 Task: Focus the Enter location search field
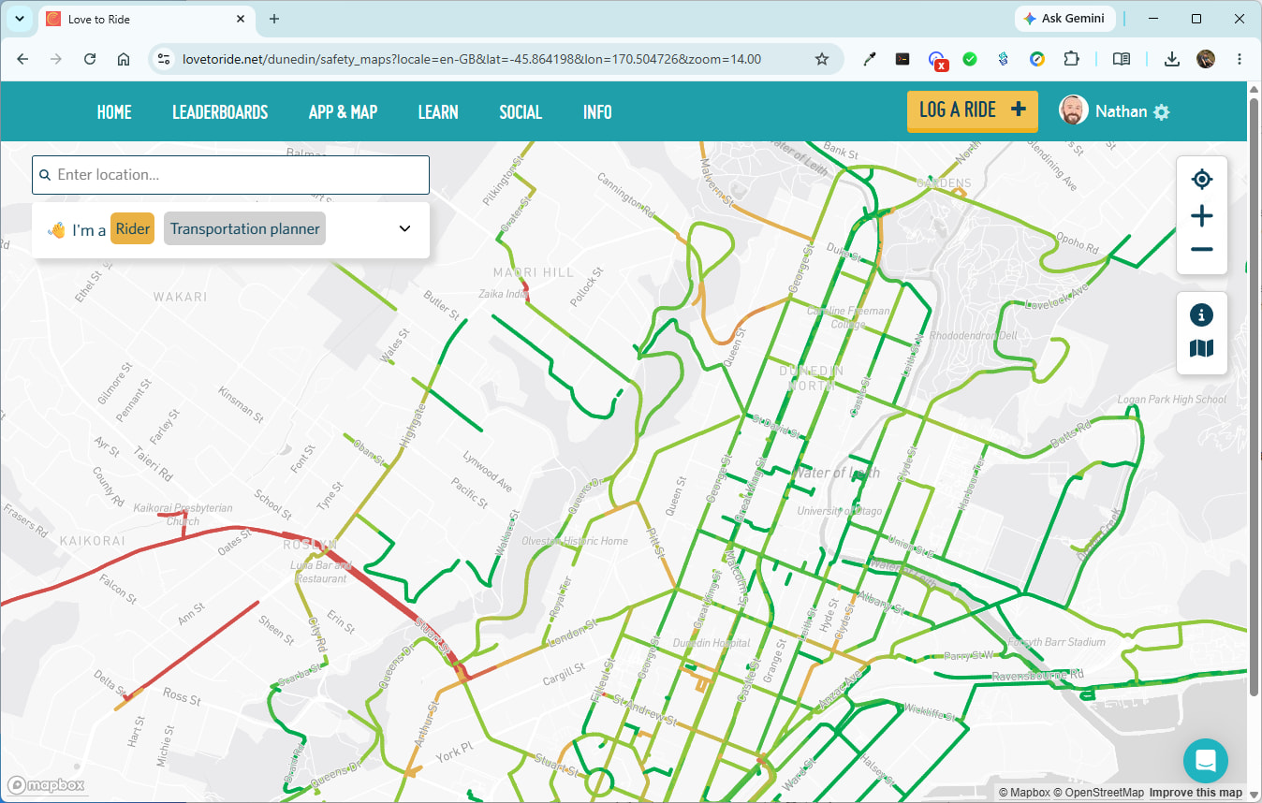click(x=230, y=175)
